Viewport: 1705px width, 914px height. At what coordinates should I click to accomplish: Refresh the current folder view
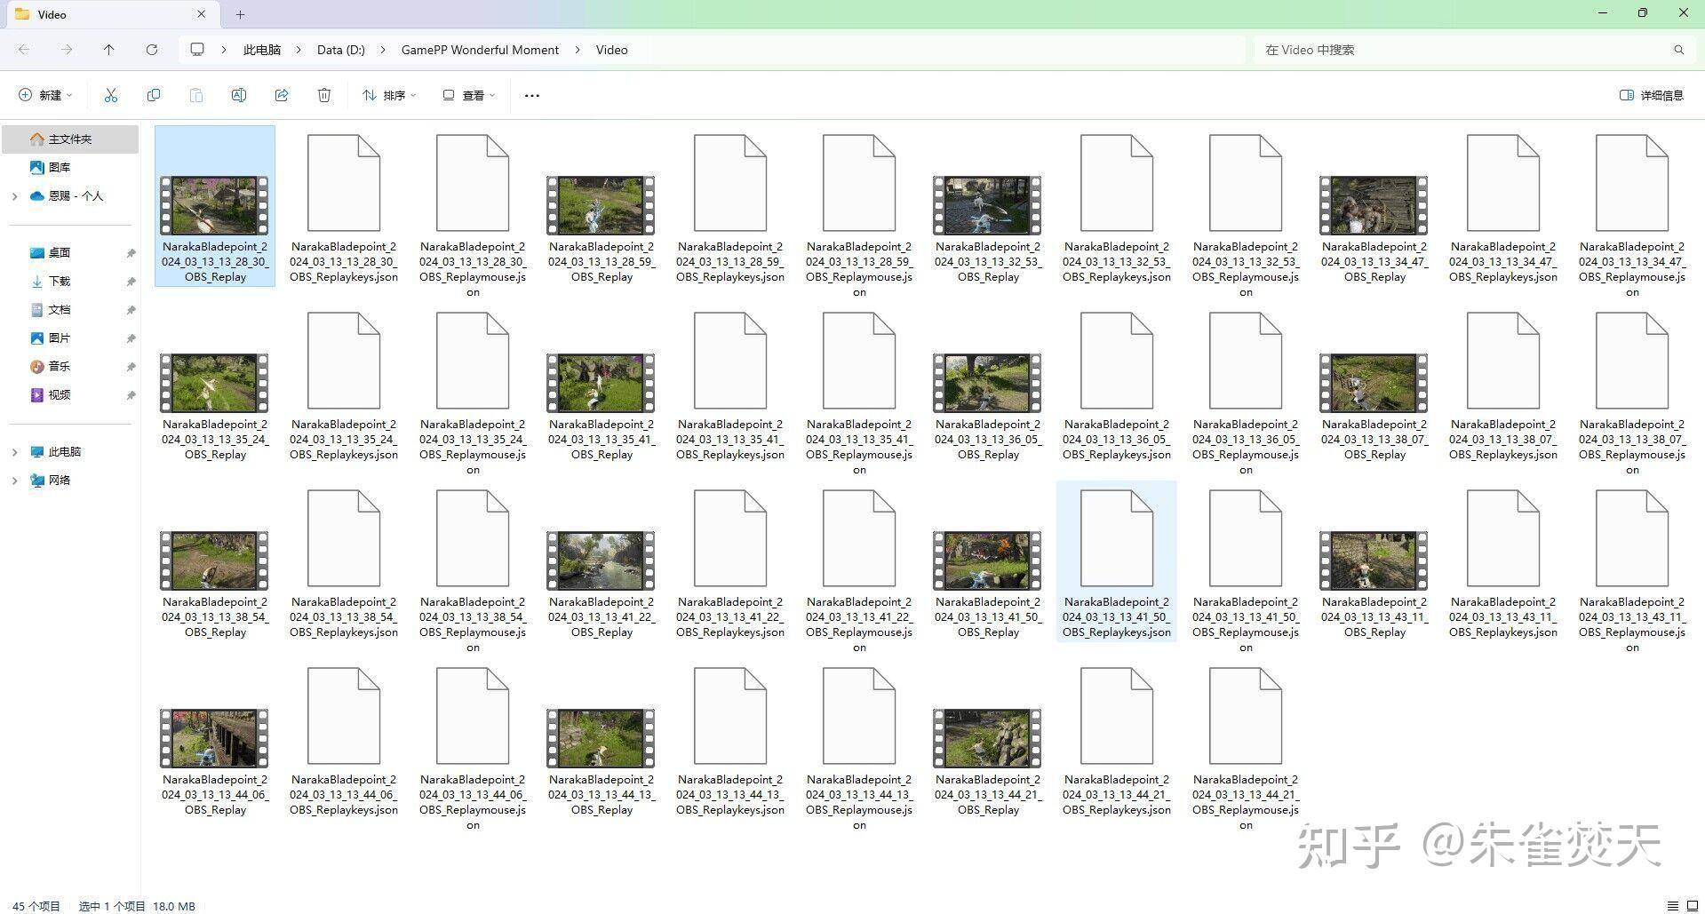click(152, 50)
